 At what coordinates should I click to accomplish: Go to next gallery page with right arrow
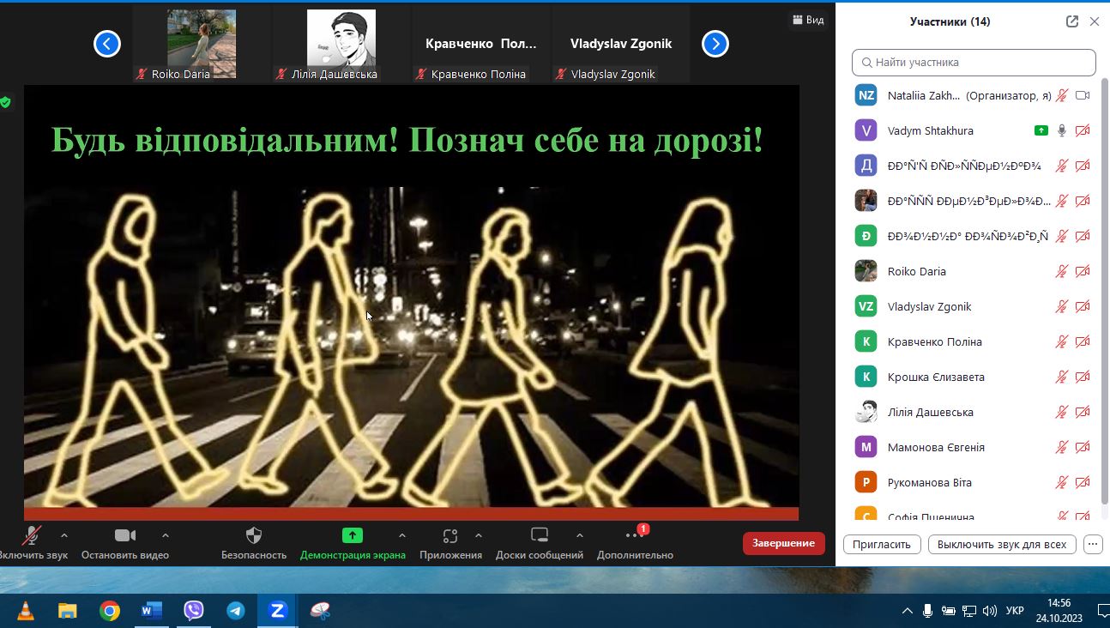(715, 44)
